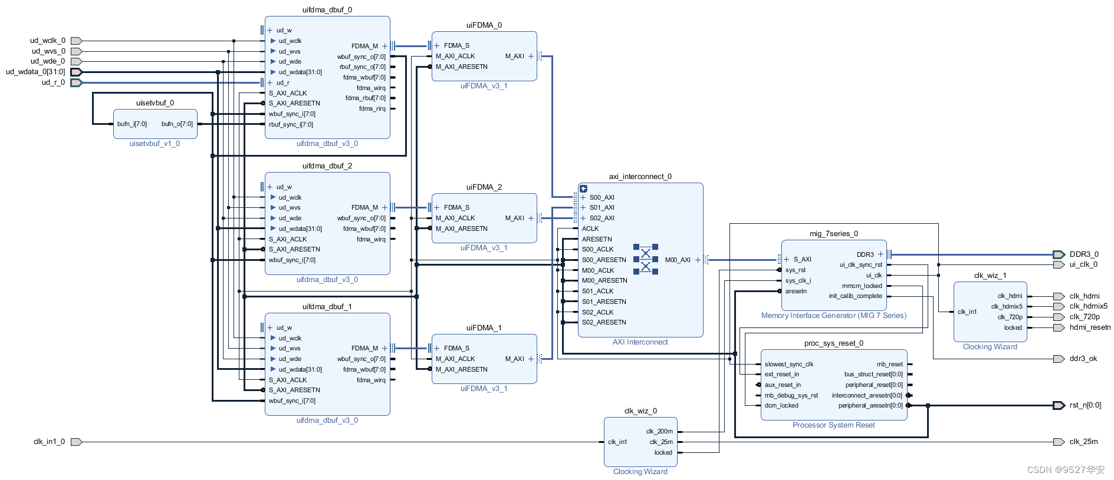Expand DDR3 interface on mig_7series_0

(881, 254)
